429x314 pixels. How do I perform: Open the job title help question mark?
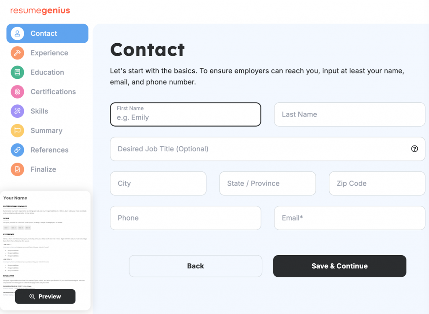click(414, 149)
